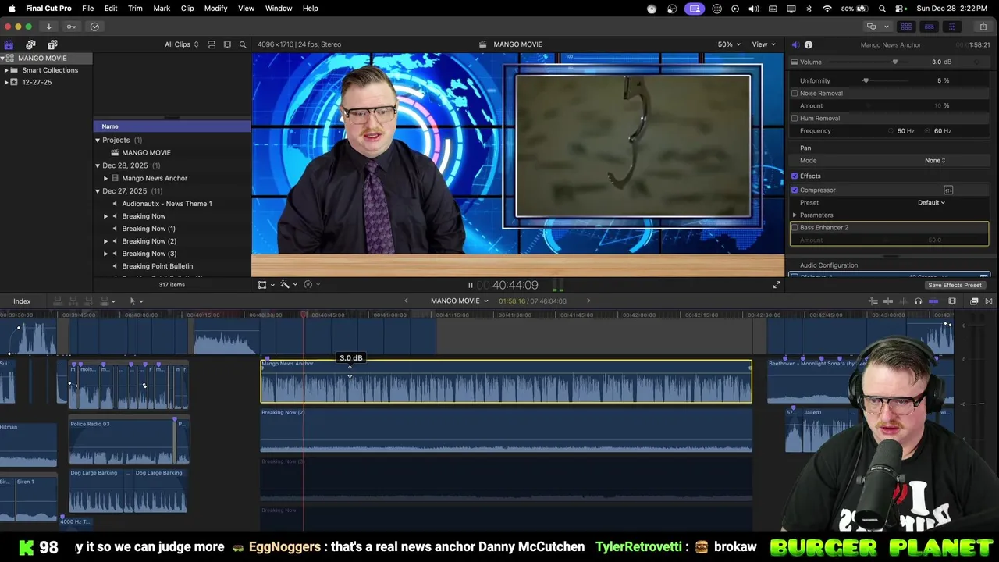Open the MANGO MOVIE timeline dropdown
Viewport: 999px width, 562px height.
pyautogui.click(x=460, y=301)
